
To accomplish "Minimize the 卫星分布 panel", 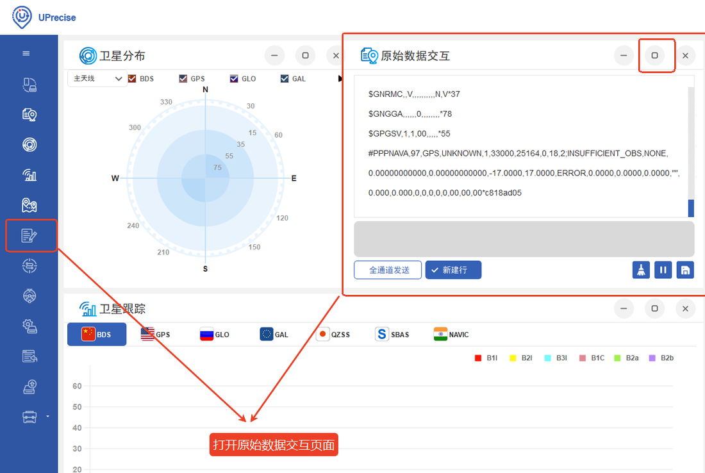I will (x=274, y=55).
